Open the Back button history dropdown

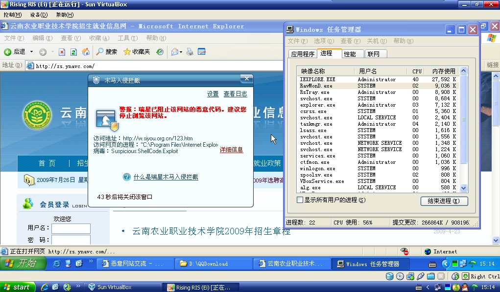click(x=31, y=52)
